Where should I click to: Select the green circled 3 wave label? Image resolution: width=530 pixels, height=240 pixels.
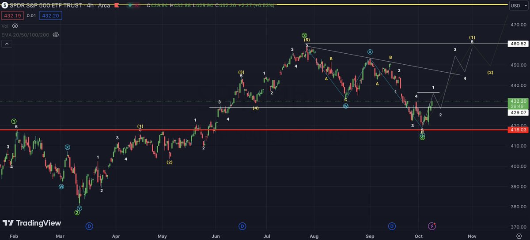coord(304,35)
